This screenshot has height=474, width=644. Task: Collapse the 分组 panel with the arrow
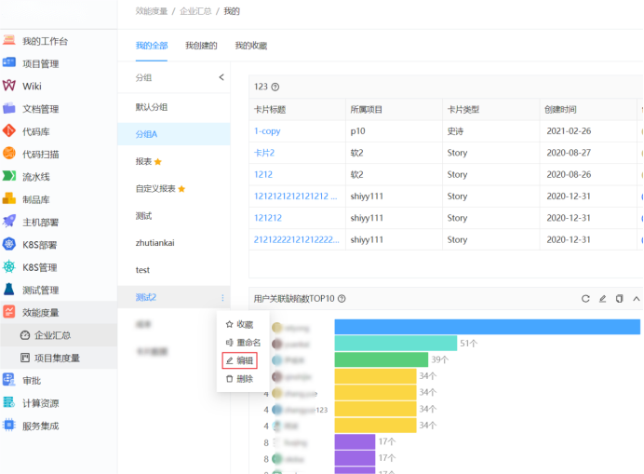[221, 77]
